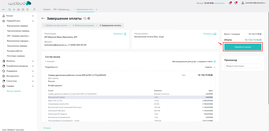
Task: Open the cart icon in the top header
Action: coord(231,3)
